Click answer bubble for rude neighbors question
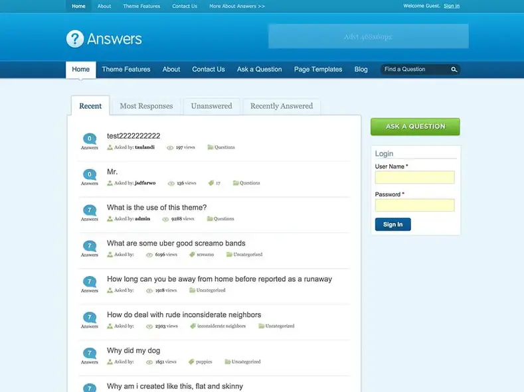This screenshot has height=392, width=524. coord(90,317)
